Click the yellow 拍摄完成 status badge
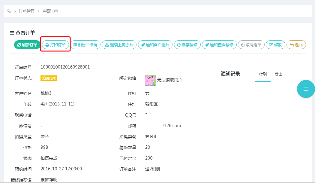Viewport: 315px width, 183px height. point(49,78)
